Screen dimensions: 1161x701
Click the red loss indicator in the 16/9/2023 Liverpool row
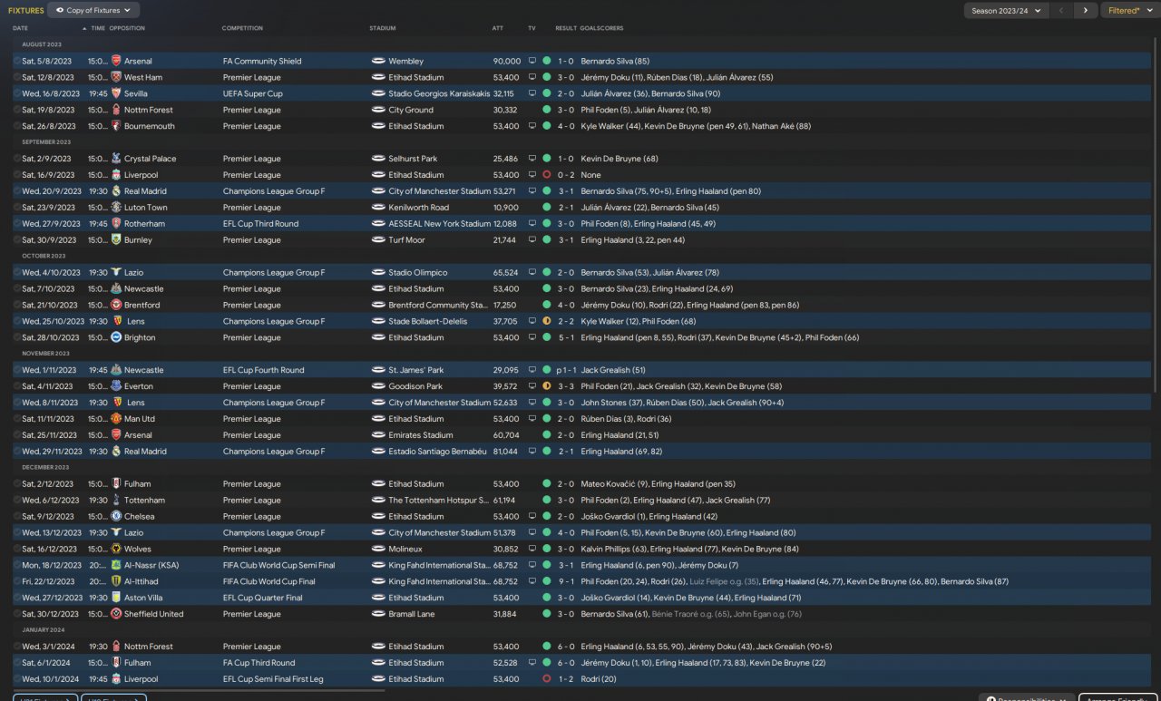pyautogui.click(x=547, y=175)
